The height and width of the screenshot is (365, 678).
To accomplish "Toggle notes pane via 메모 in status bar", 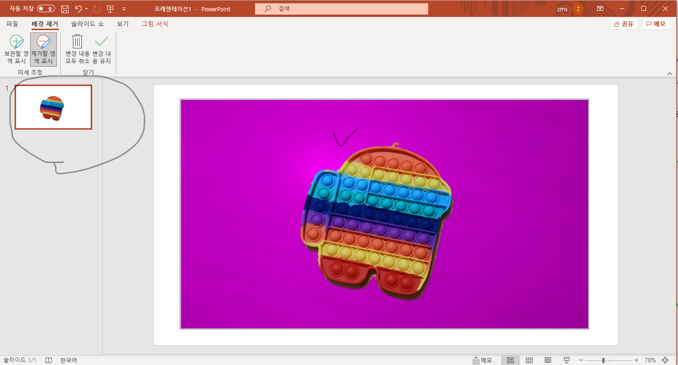I will tap(482, 360).
